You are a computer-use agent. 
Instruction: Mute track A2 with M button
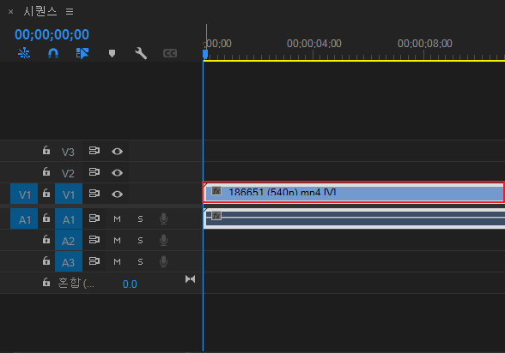[117, 240]
